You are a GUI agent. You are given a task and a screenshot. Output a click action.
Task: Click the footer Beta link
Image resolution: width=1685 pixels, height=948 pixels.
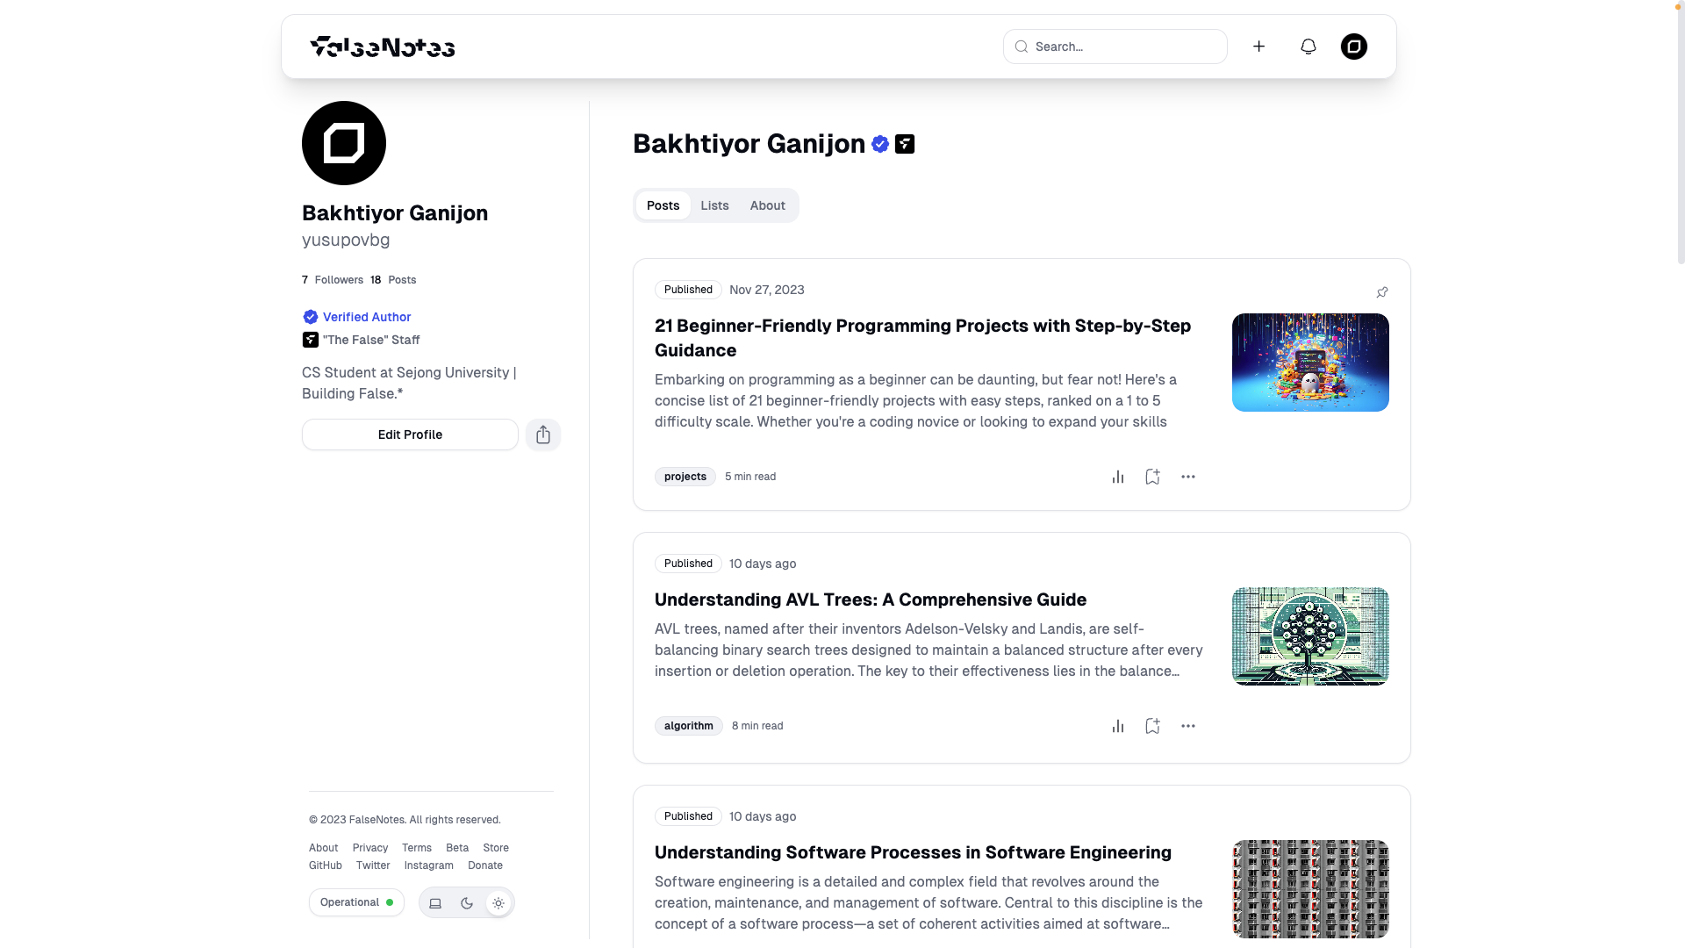click(x=457, y=848)
